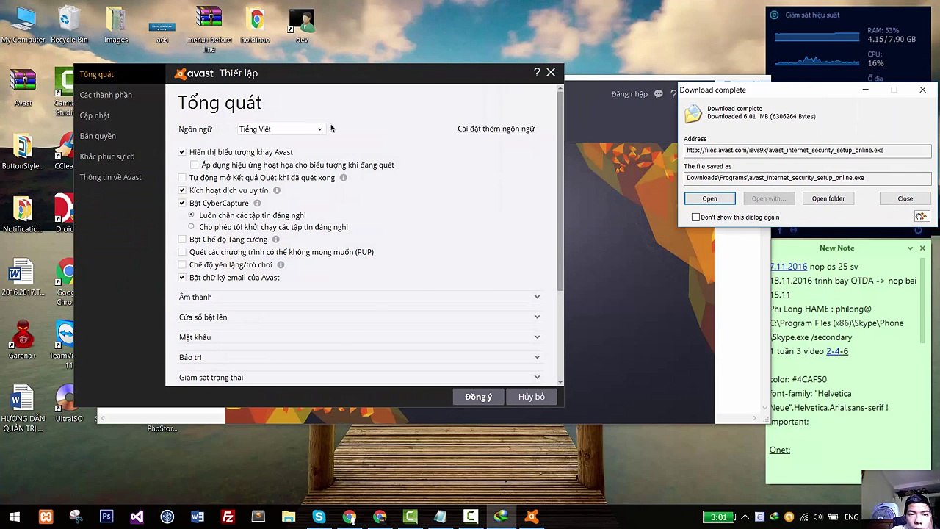Open Photoshop from the taskbar
This screenshot has height=529, width=940.
tap(106, 517)
